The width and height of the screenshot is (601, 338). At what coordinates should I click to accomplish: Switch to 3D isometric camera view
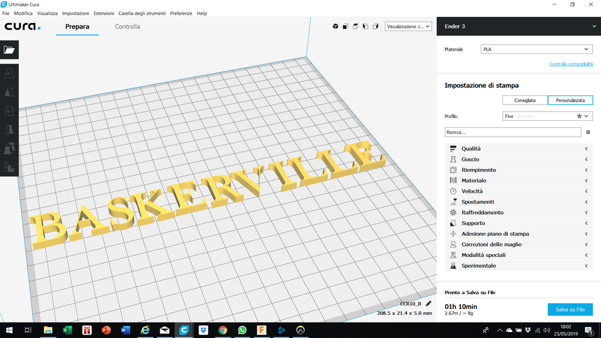point(335,26)
